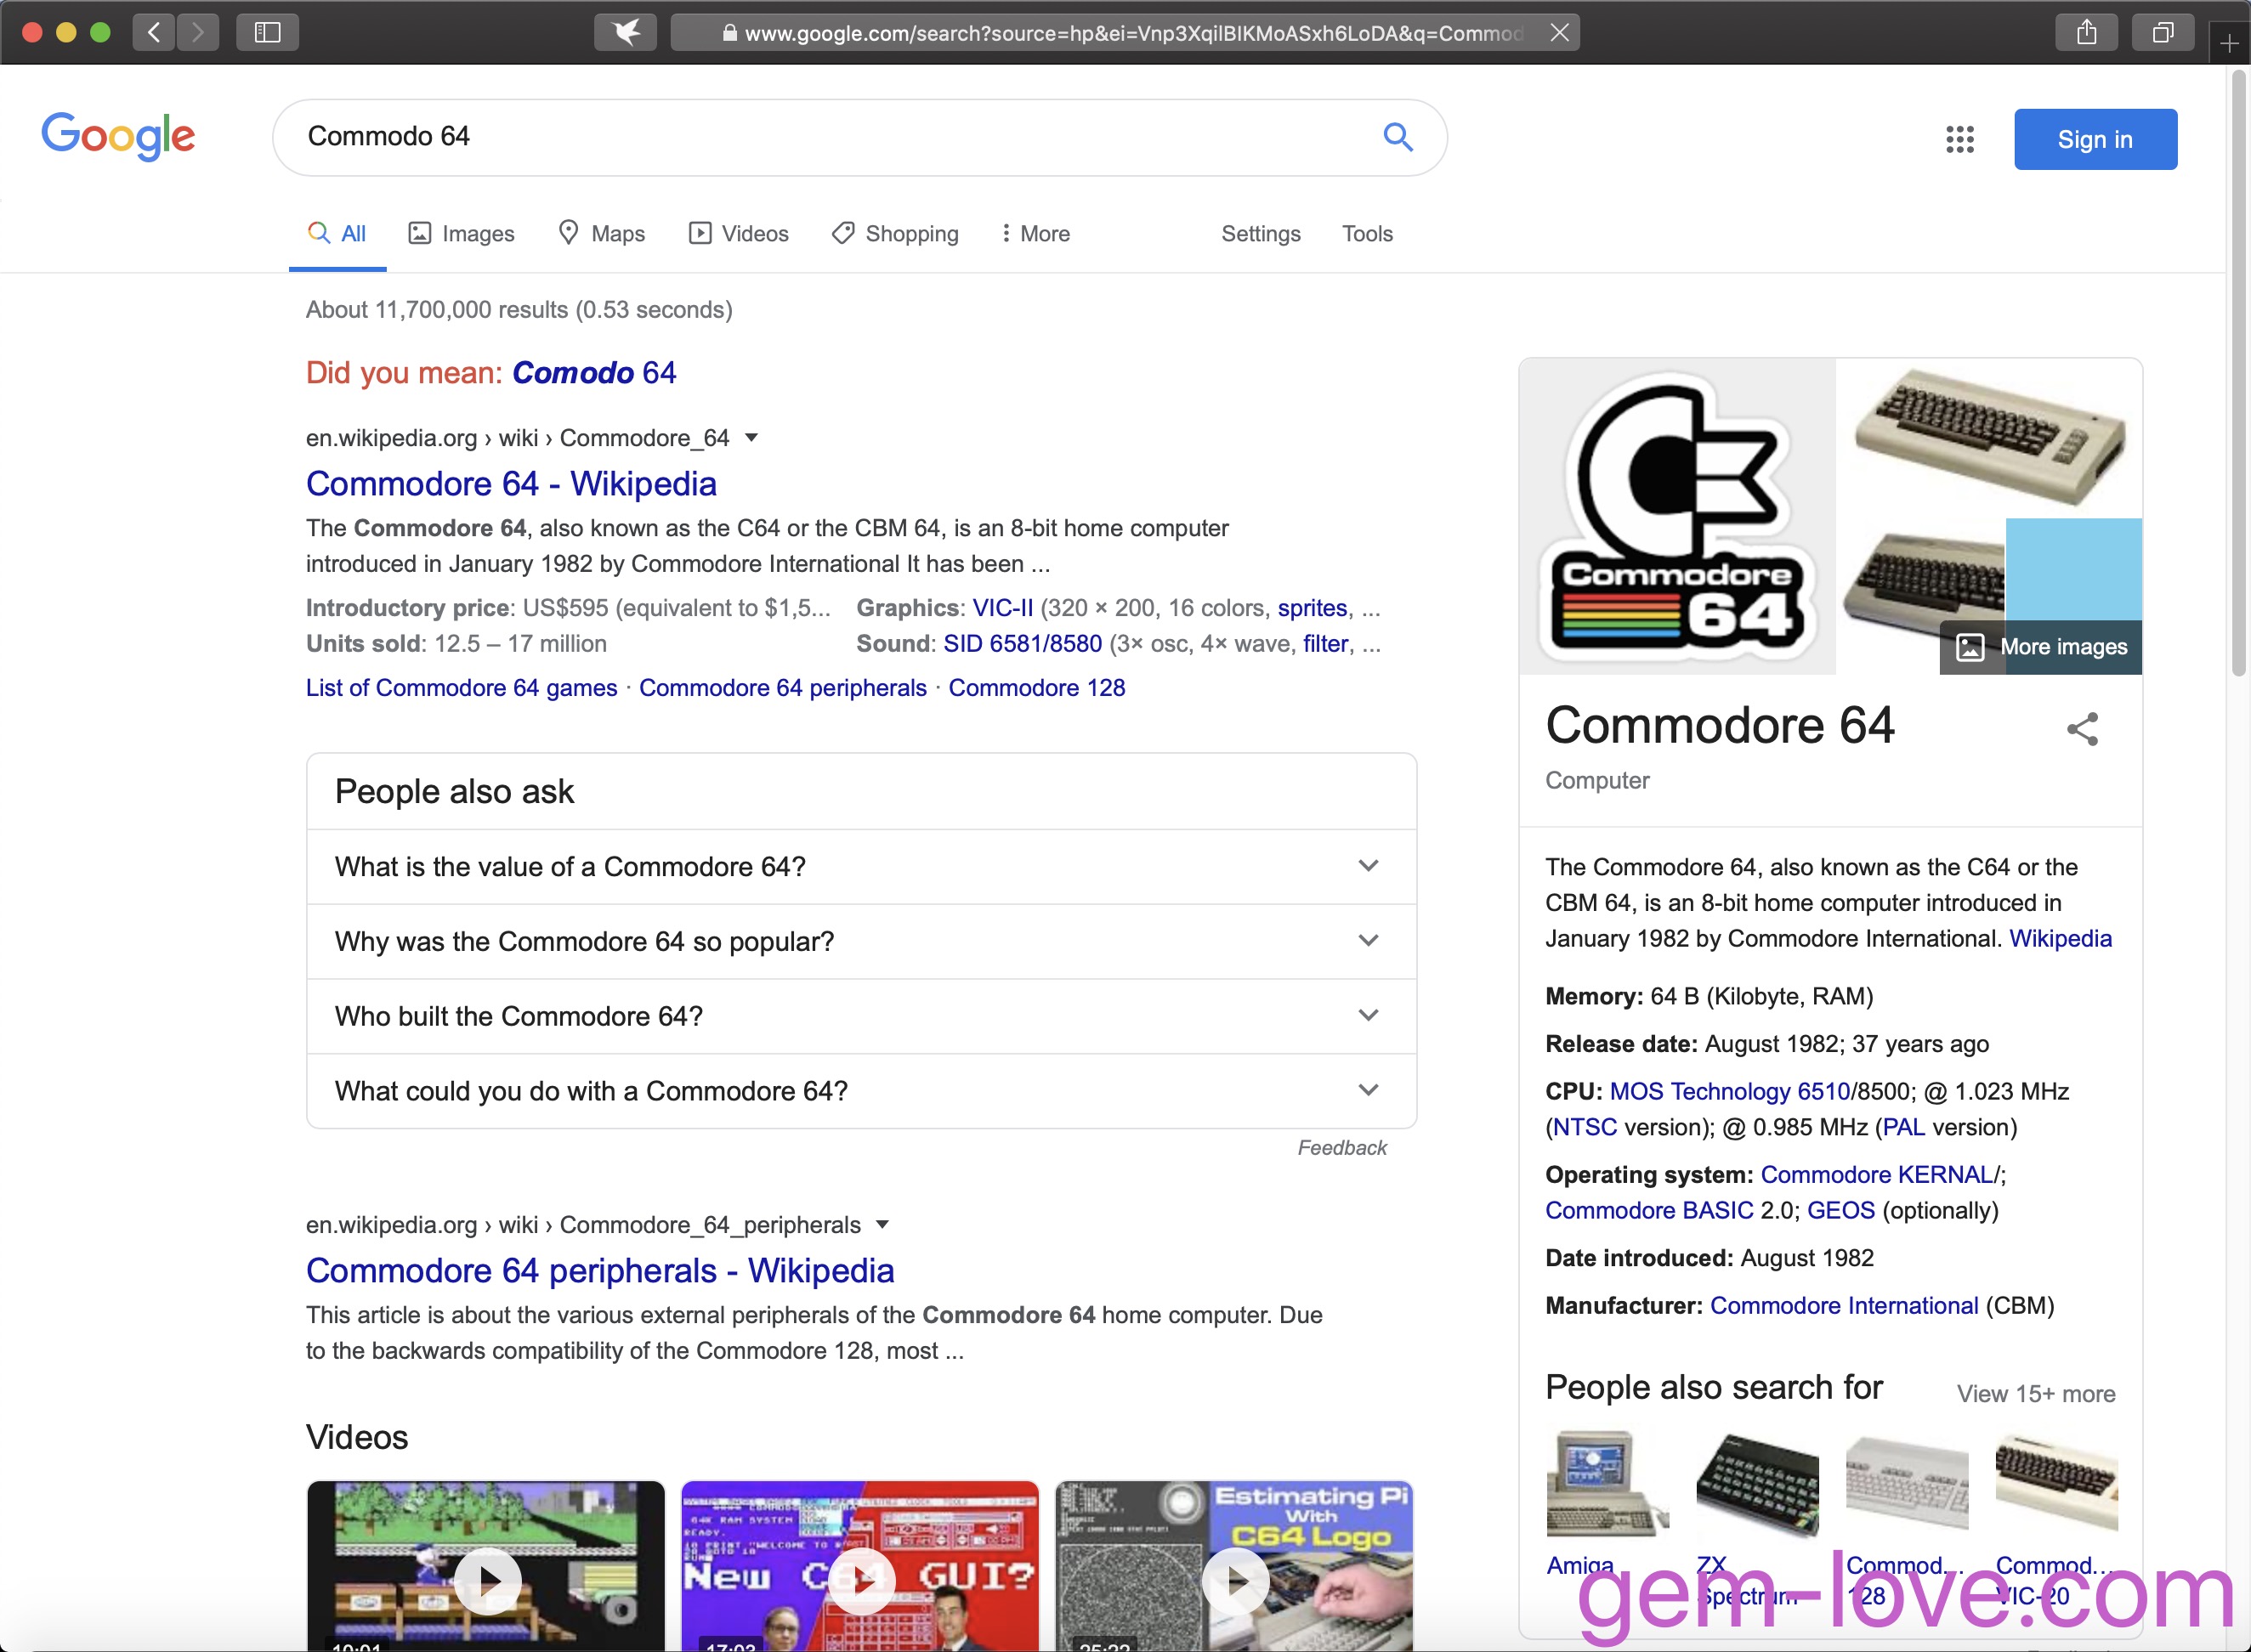The width and height of the screenshot is (2251, 1652).
Task: Open Commodore 64 peripherals - Wikipedia result
Action: (600, 1271)
